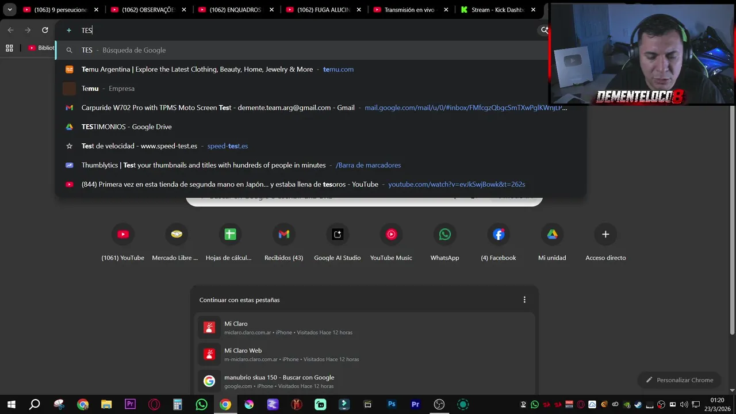736x414 pixels.
Task: Open the Bibliot... YouTube bookmark
Action: pos(42,48)
